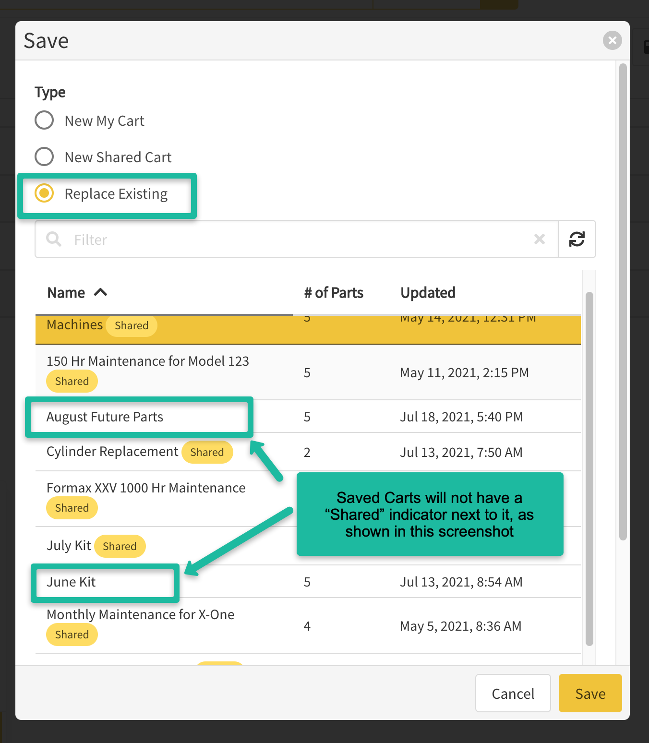Click the dialog's outer vertical scrollbar
649x743 pixels.
tap(623, 302)
